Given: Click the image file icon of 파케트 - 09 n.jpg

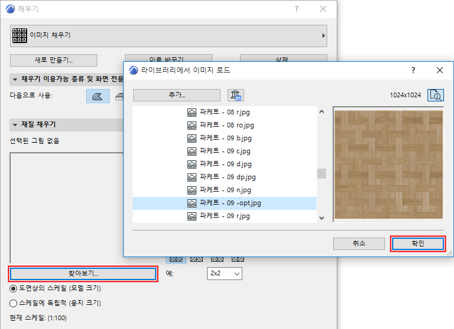Looking at the screenshot, I should pos(192,190).
